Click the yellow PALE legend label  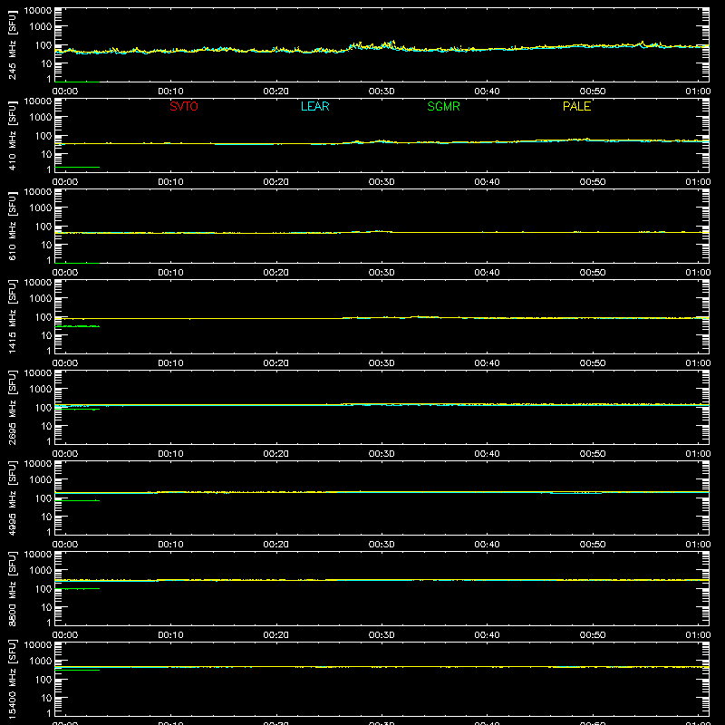pos(576,106)
